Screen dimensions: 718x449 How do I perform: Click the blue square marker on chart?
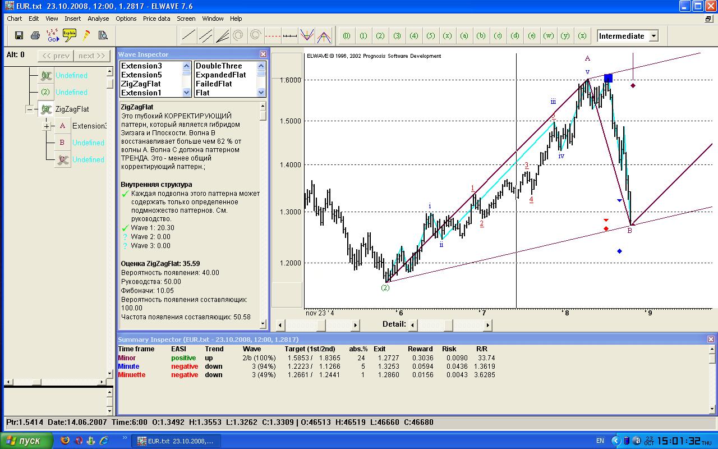pyautogui.click(x=608, y=78)
